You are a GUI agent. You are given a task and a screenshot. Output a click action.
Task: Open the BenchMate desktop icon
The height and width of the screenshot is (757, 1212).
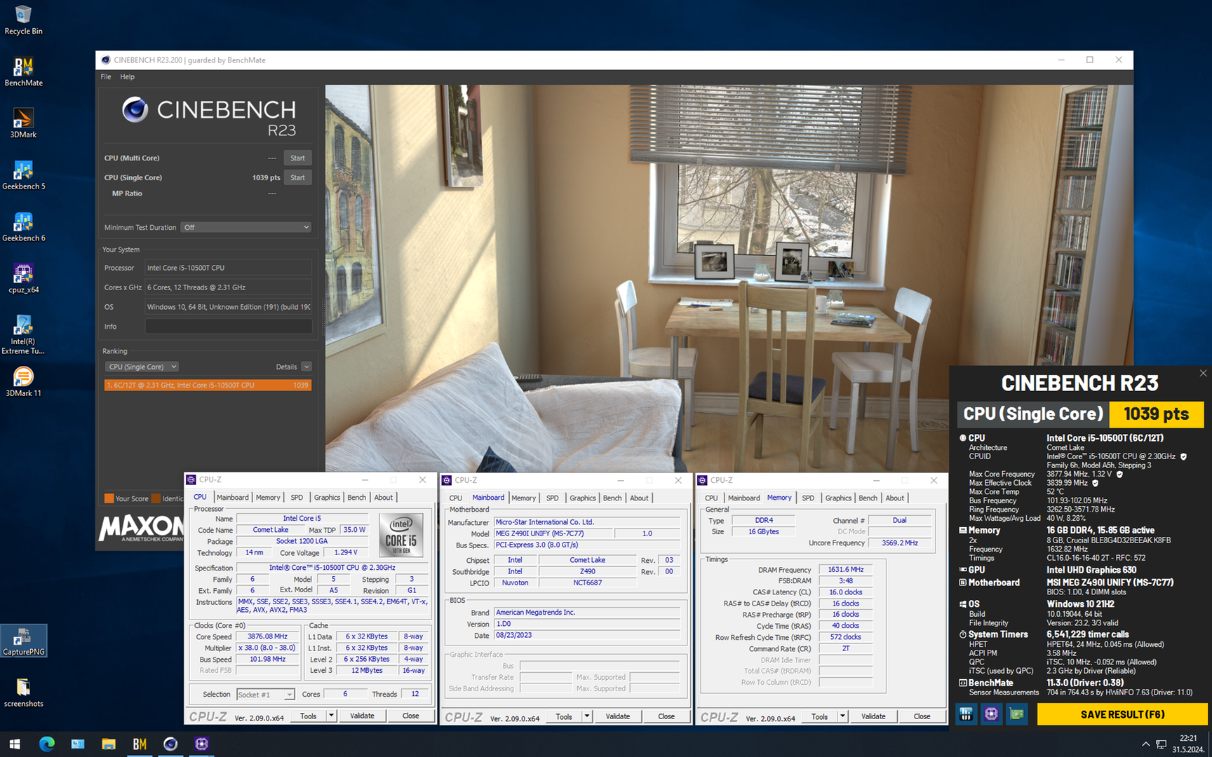[23, 71]
